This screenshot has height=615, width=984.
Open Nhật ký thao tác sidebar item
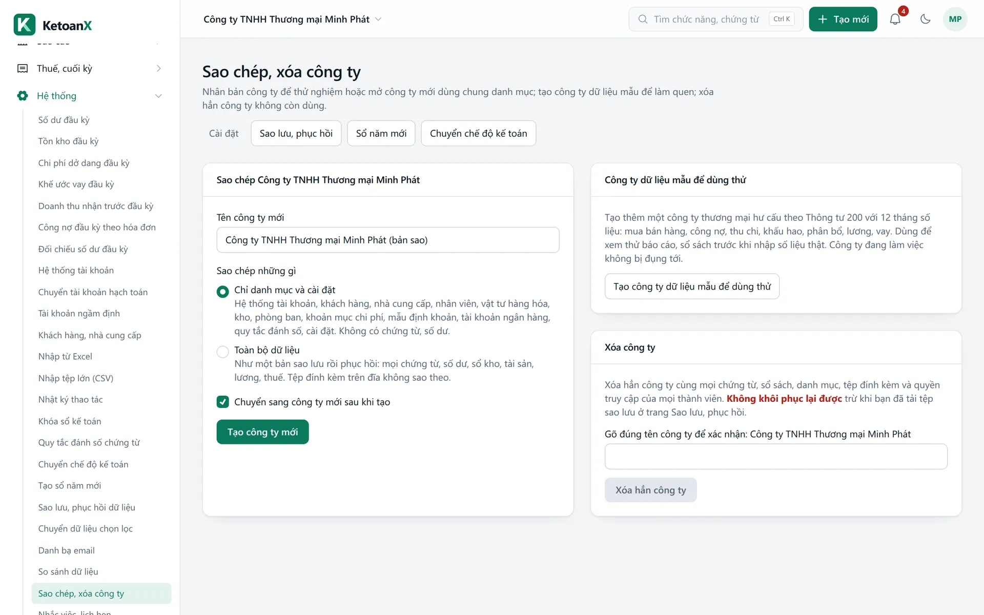[x=101, y=400]
